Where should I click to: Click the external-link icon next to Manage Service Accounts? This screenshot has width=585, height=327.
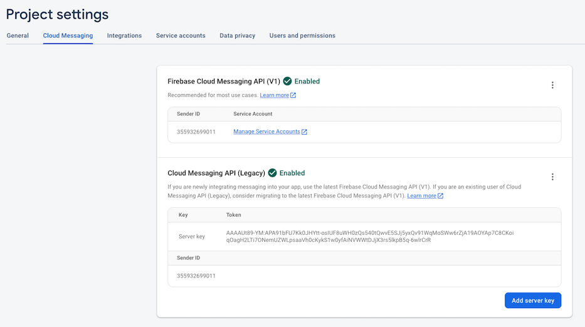click(305, 132)
